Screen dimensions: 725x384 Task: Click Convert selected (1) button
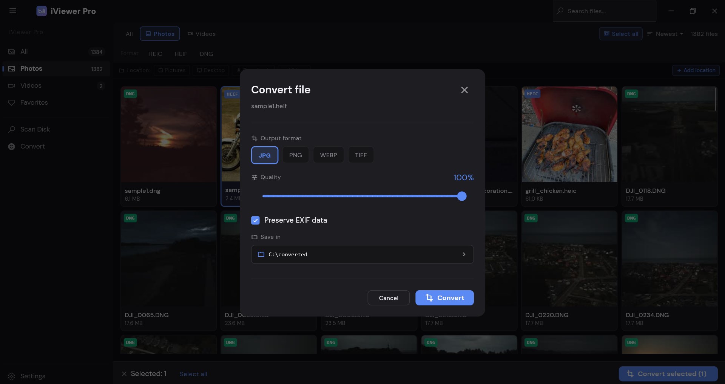click(x=668, y=374)
